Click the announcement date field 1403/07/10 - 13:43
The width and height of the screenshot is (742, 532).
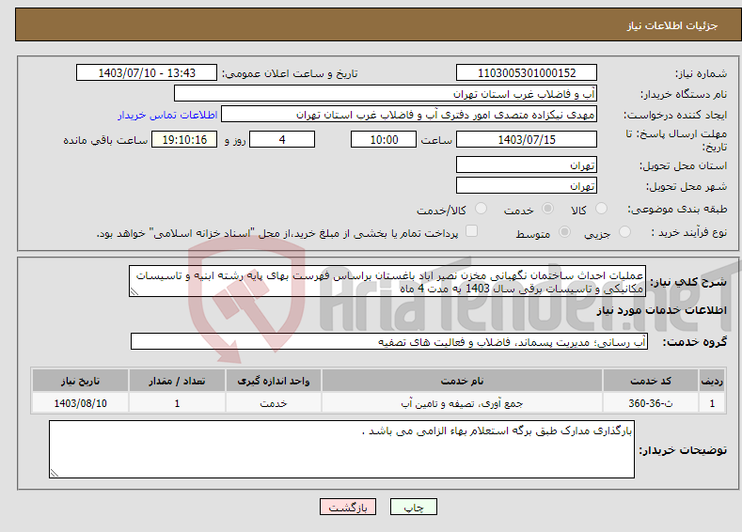(147, 72)
